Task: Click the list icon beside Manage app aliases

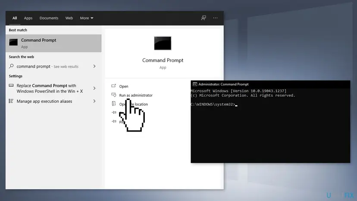Action: coord(11,101)
